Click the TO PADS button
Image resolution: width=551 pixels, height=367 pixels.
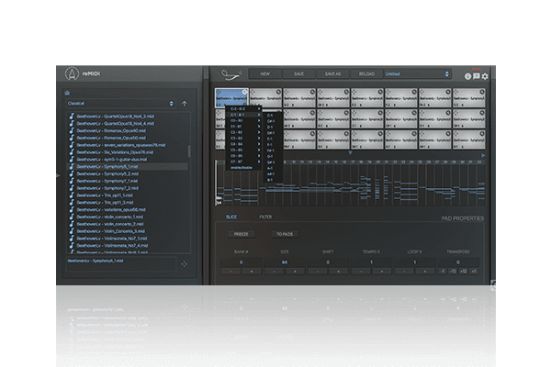click(286, 234)
